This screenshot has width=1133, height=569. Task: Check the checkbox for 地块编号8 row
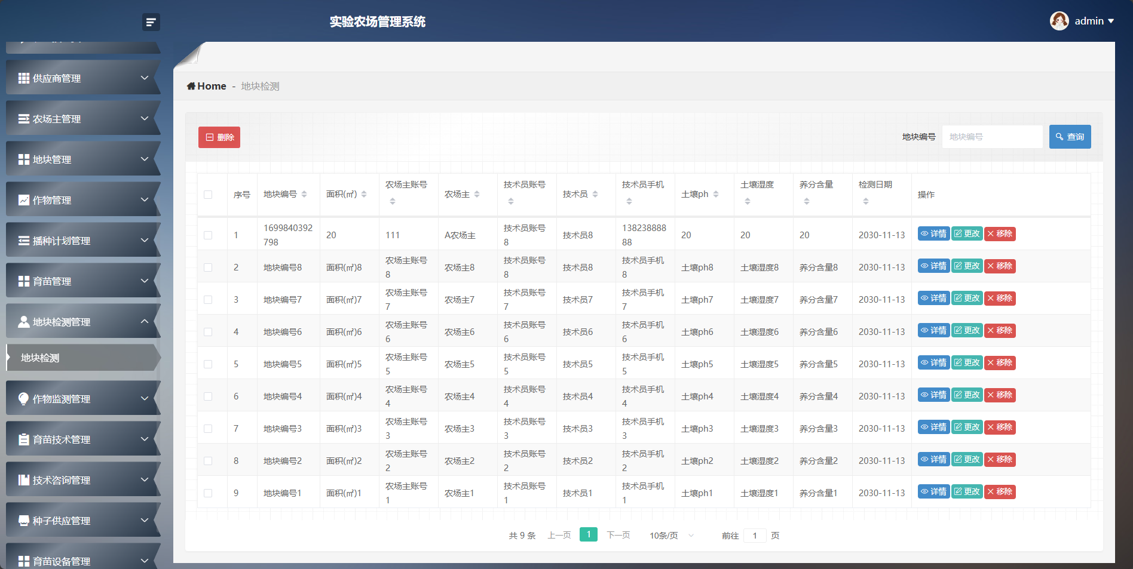click(208, 267)
